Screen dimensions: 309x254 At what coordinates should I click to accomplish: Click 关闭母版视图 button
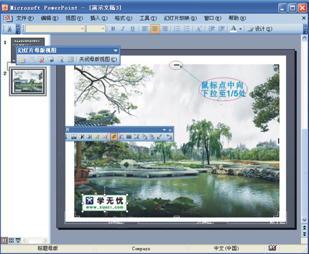(x=98, y=60)
